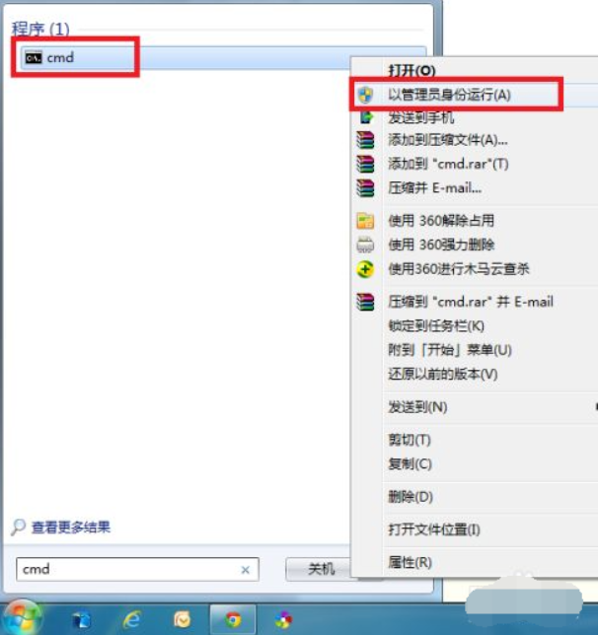Open Internet Explorer from the taskbar
The width and height of the screenshot is (599, 635).
tap(131, 619)
